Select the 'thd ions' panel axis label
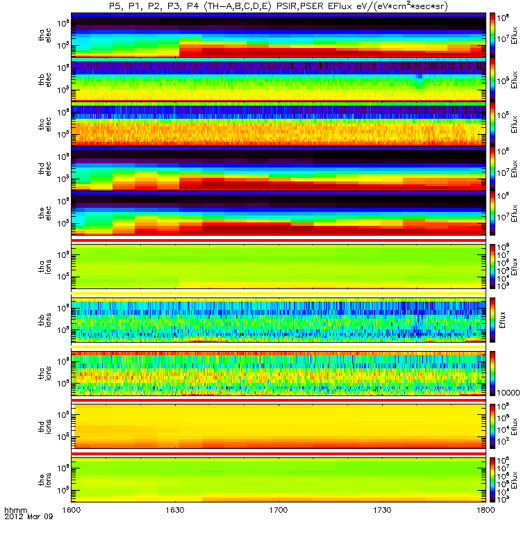The image size is (521, 556). tap(45, 427)
